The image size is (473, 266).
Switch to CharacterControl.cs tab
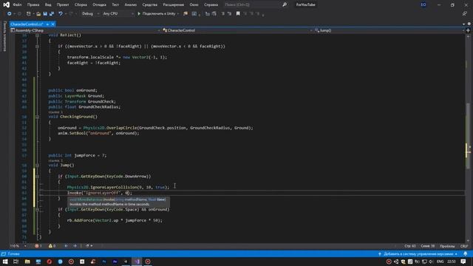tap(27, 24)
